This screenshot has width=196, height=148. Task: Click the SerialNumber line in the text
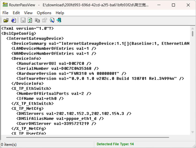[57, 68]
